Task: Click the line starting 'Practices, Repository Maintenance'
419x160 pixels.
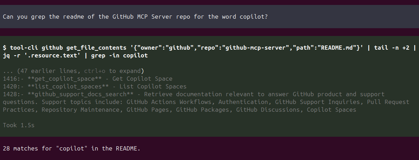Action: [x=180, y=109]
